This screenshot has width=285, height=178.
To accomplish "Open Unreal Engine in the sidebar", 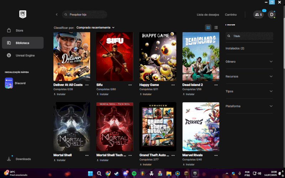I will 25,55.
